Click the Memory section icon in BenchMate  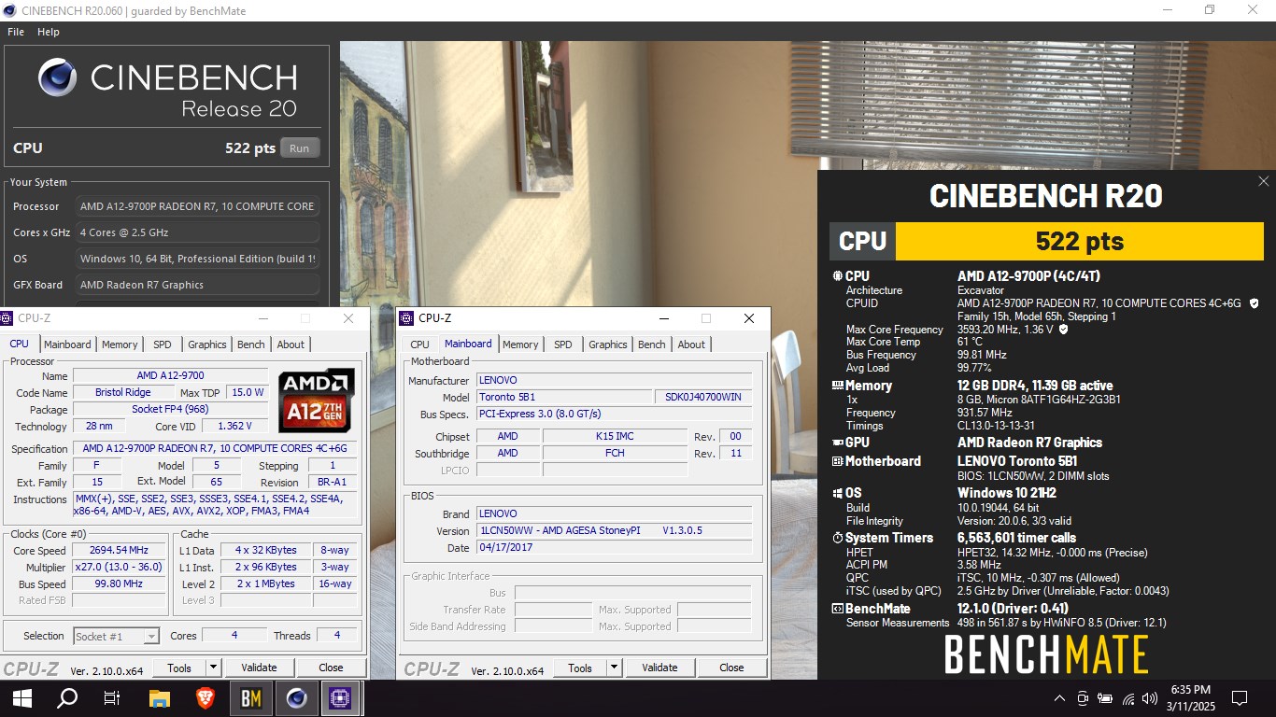(837, 386)
